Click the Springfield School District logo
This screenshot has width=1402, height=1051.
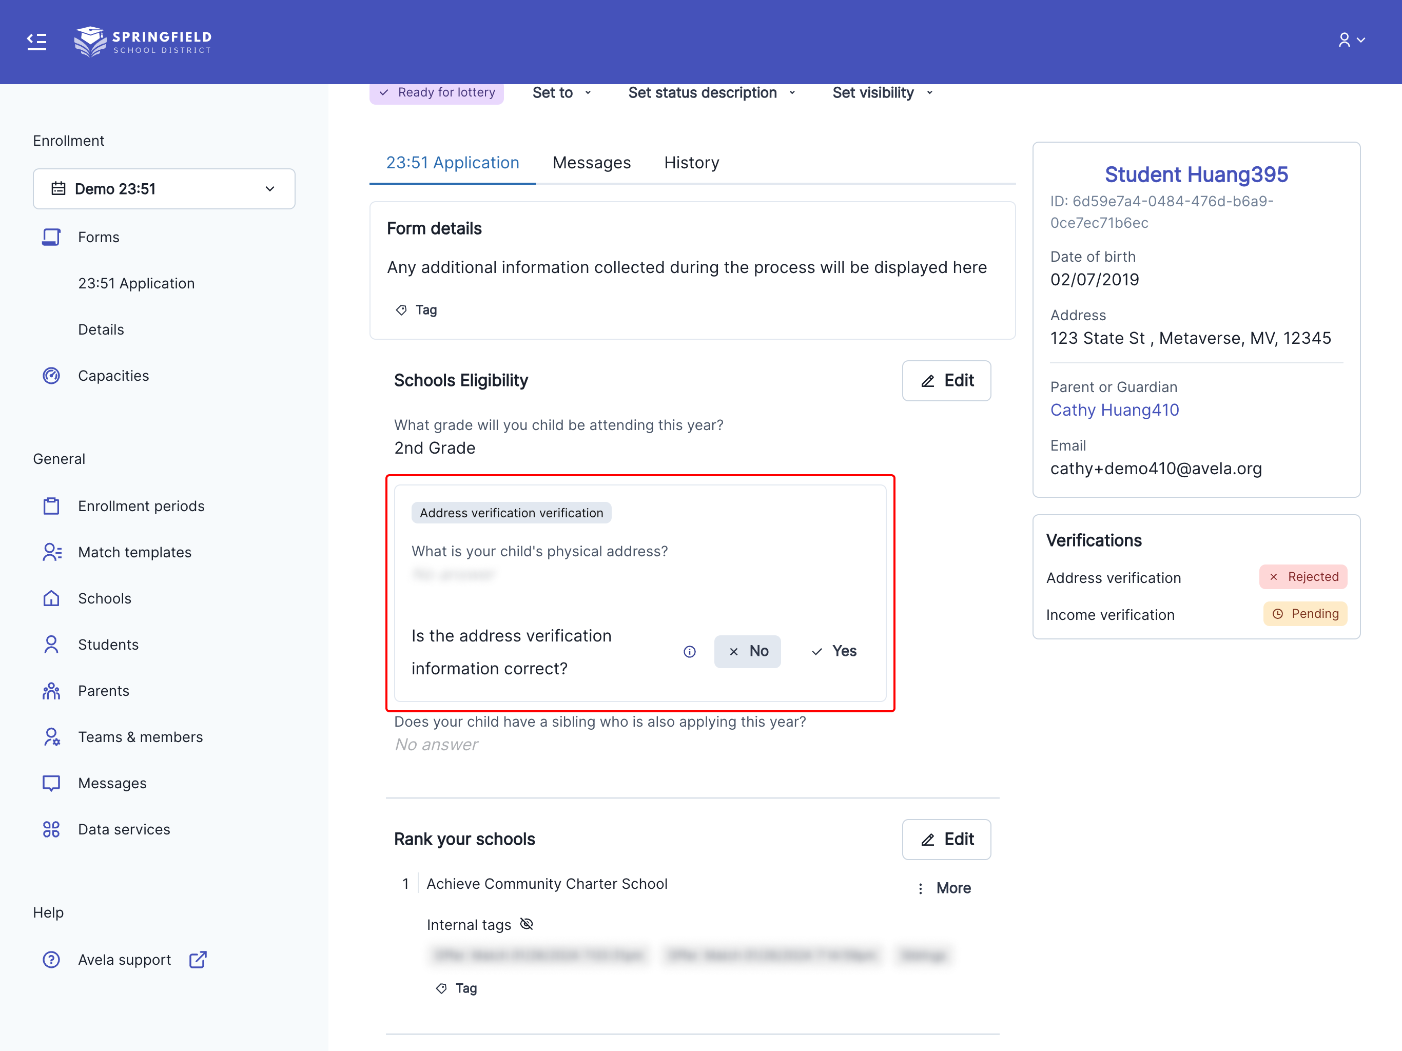[143, 42]
